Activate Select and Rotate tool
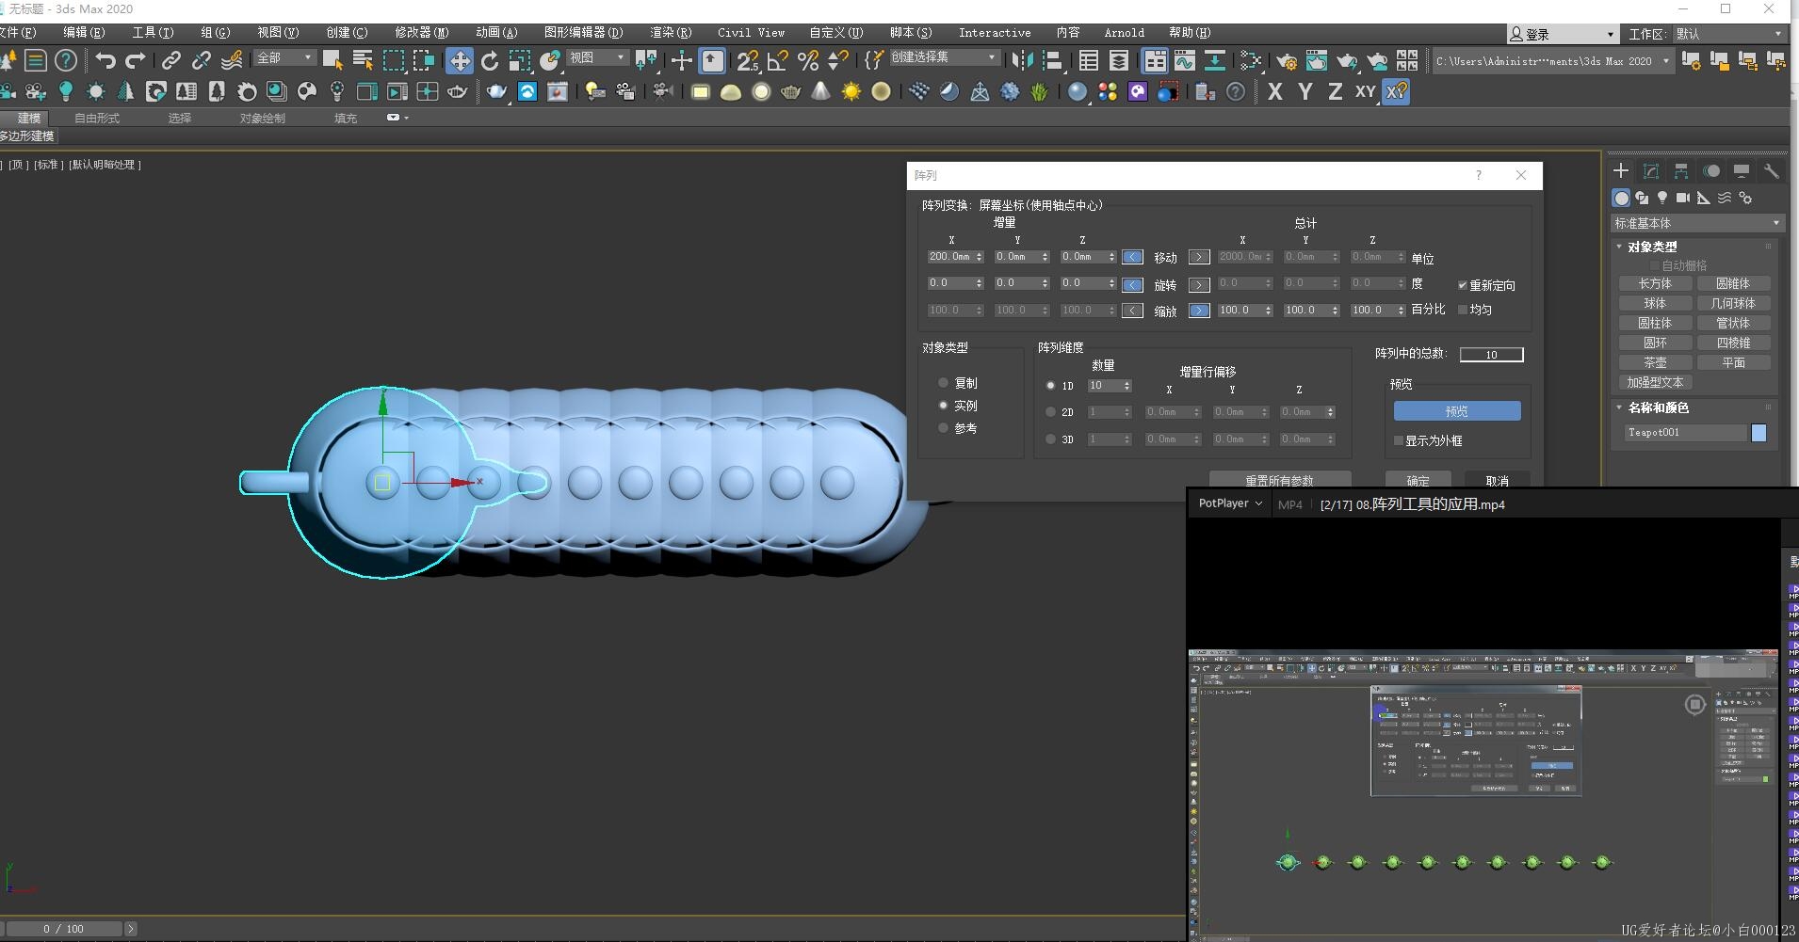This screenshot has width=1799, height=942. point(490,61)
